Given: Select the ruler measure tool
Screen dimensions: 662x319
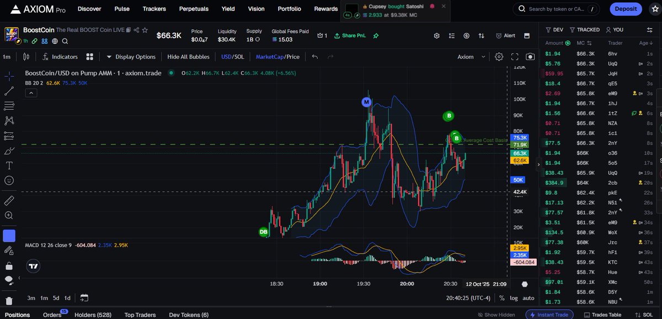Looking at the screenshot, I should (x=9, y=200).
